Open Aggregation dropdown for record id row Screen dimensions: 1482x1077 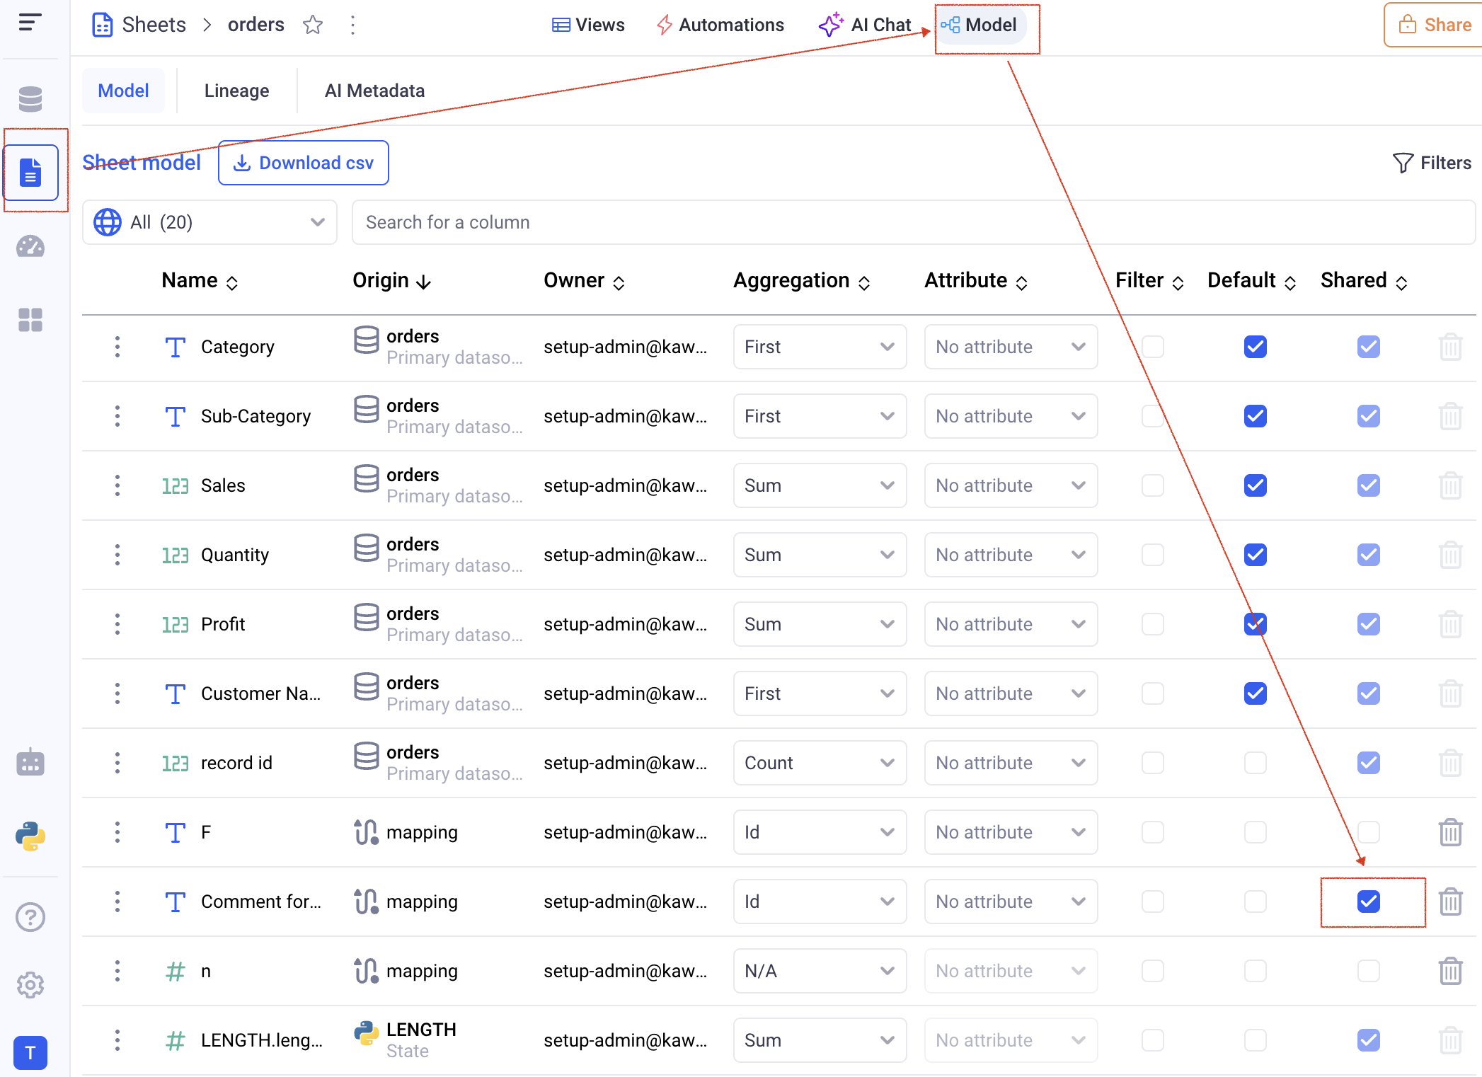pyautogui.click(x=820, y=763)
